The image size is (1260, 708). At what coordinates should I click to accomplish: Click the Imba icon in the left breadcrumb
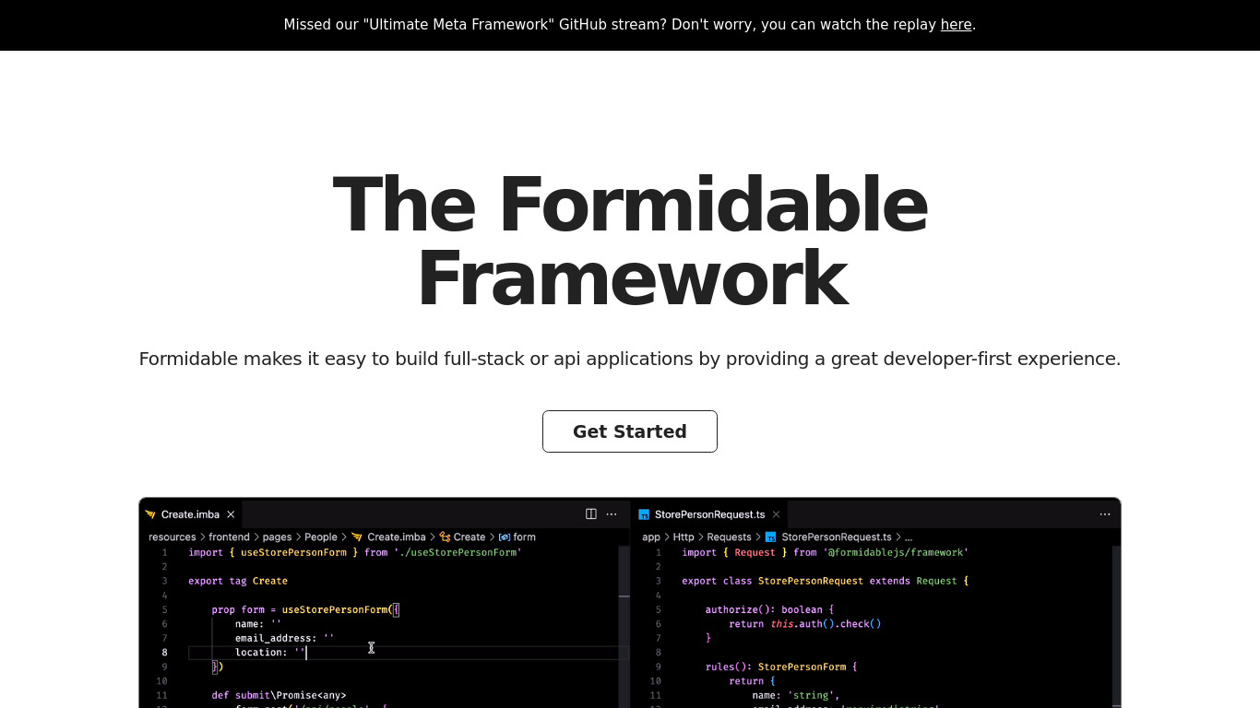click(x=356, y=537)
